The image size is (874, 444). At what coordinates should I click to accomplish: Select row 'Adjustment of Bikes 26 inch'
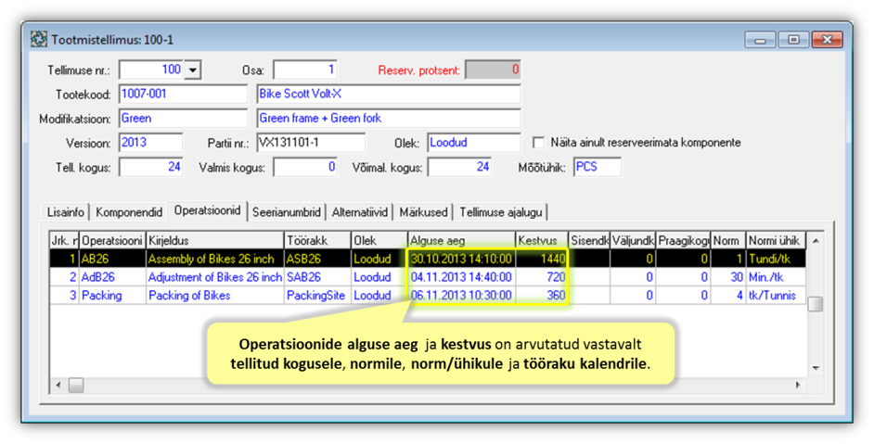[x=428, y=277]
